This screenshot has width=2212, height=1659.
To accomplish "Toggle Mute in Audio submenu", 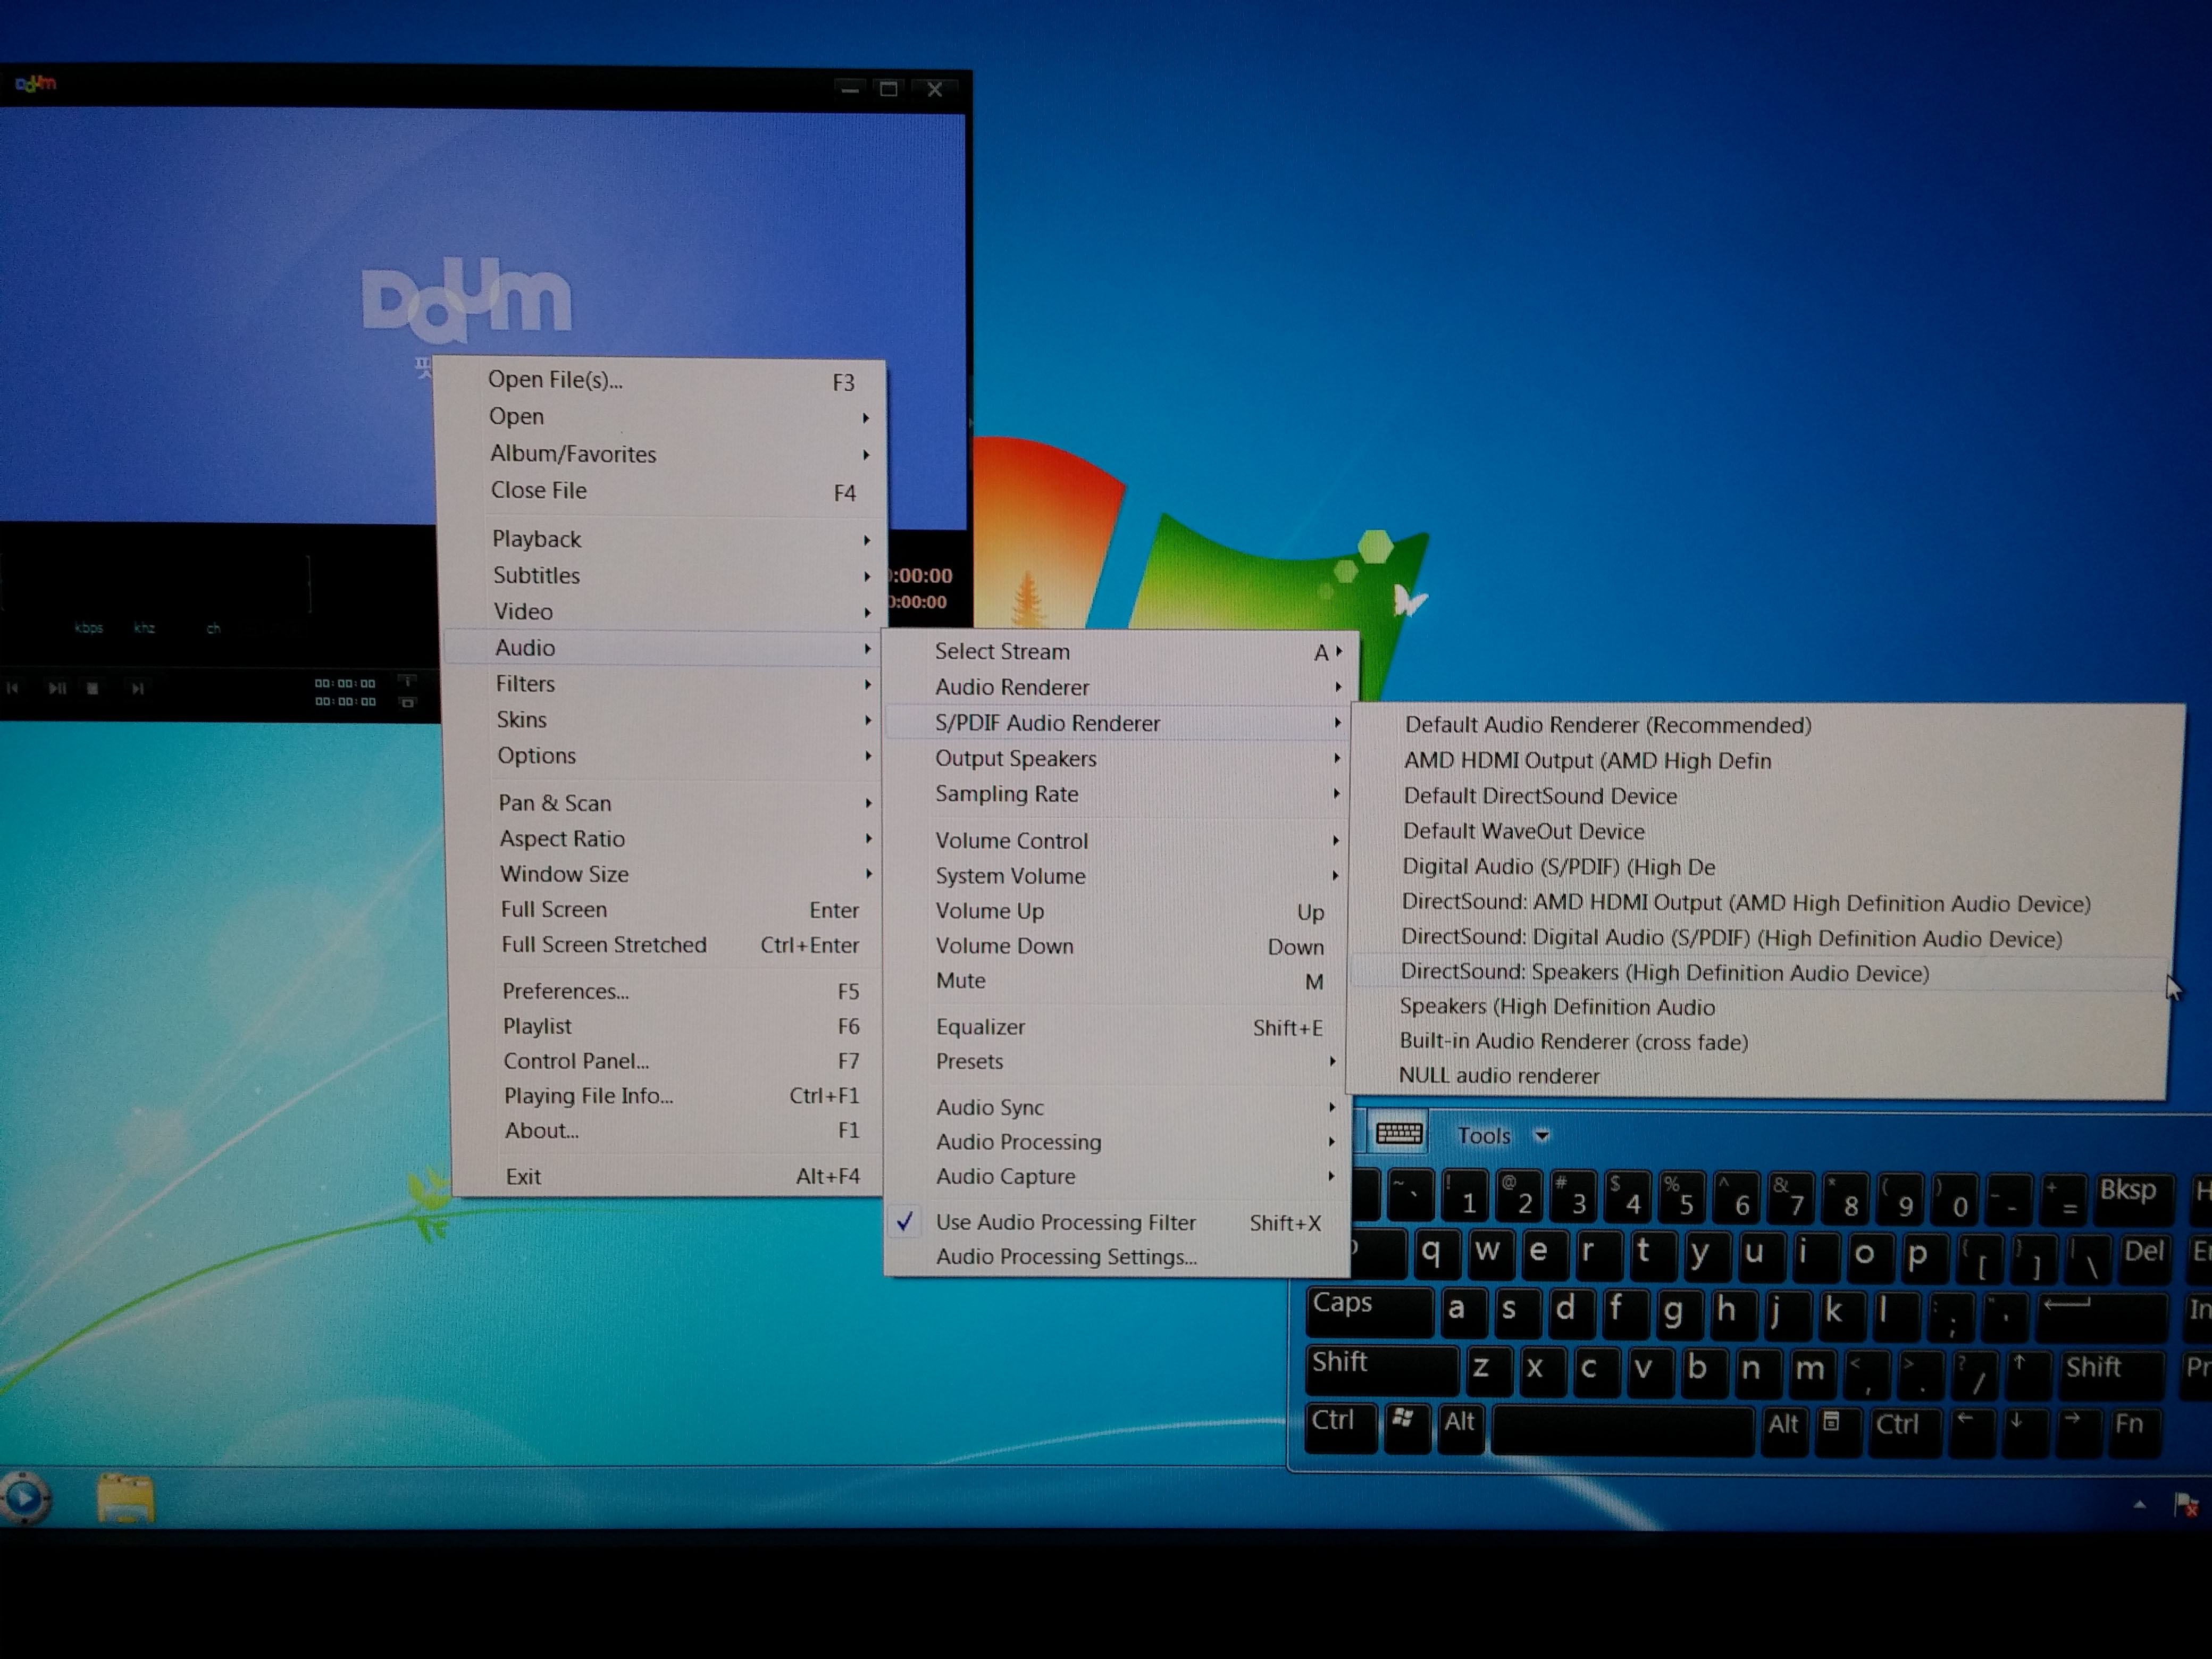I will [x=1117, y=981].
